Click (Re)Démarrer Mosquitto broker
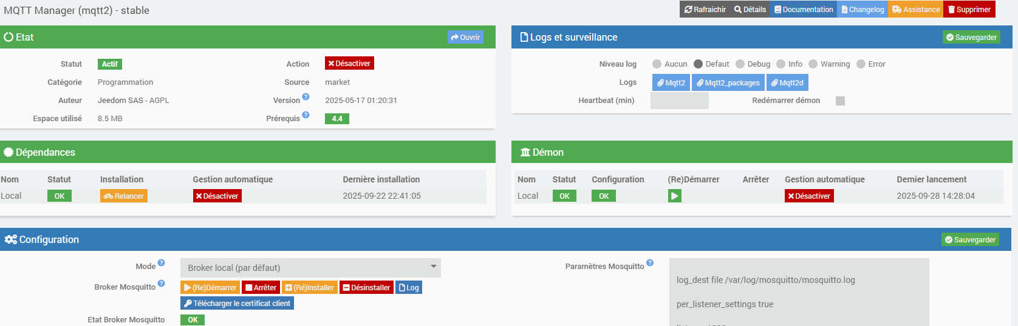Screen dimensions: 1018x326 point(210,287)
